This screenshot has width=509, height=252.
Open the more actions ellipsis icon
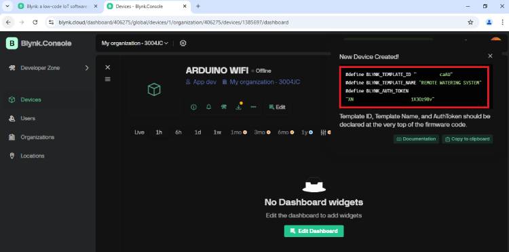254,107
